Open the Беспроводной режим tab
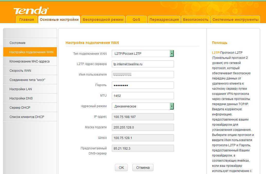This screenshot has height=174, width=266. tap(103, 20)
